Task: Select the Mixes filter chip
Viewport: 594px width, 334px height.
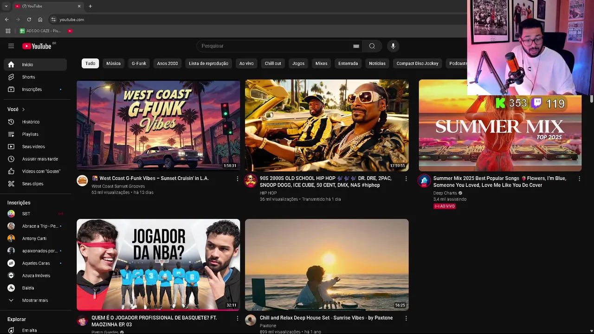Action: click(x=321, y=64)
